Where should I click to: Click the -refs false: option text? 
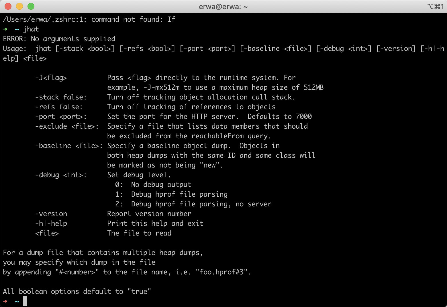[59, 107]
